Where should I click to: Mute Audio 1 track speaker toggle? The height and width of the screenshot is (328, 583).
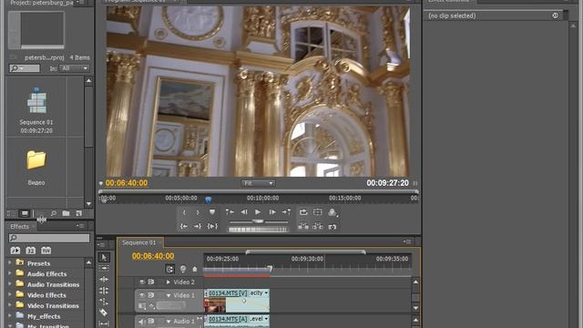[142, 321]
